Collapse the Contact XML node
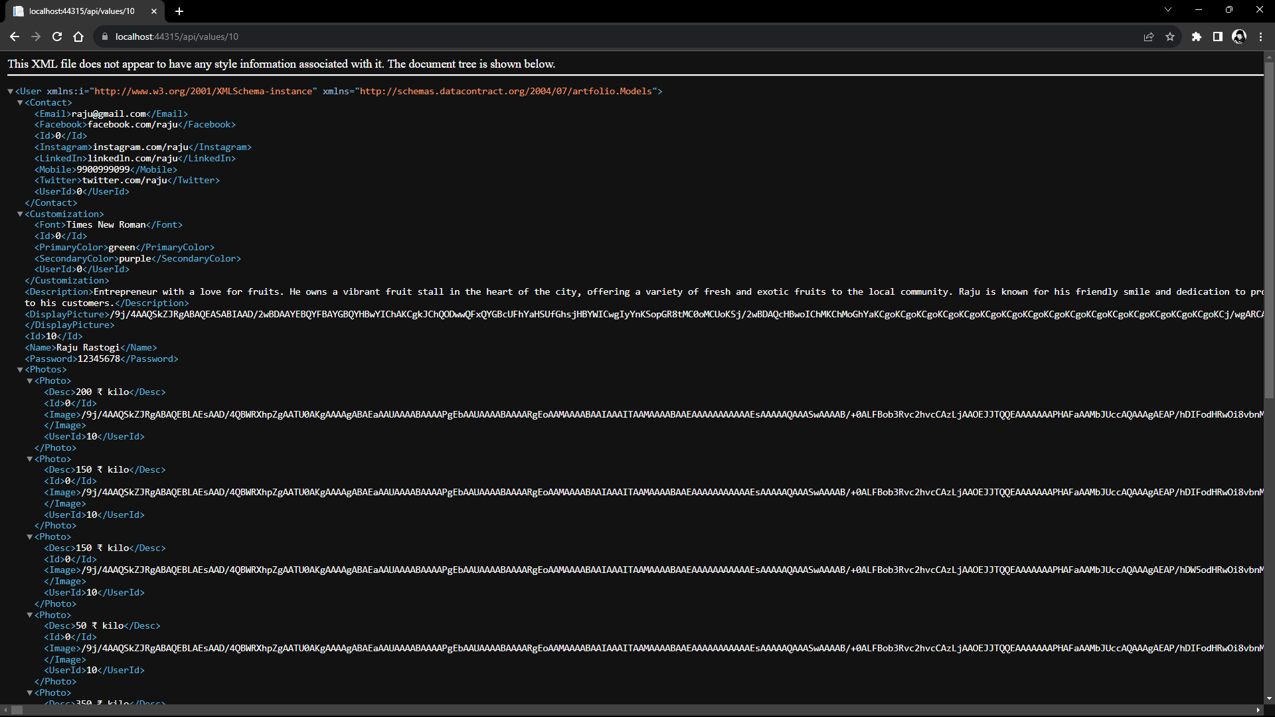This screenshot has width=1275, height=717. [20, 103]
